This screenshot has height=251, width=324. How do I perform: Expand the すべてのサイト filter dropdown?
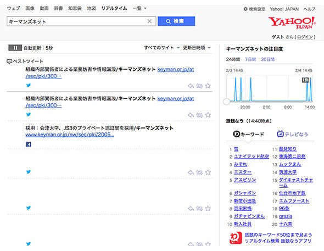tap(161, 48)
